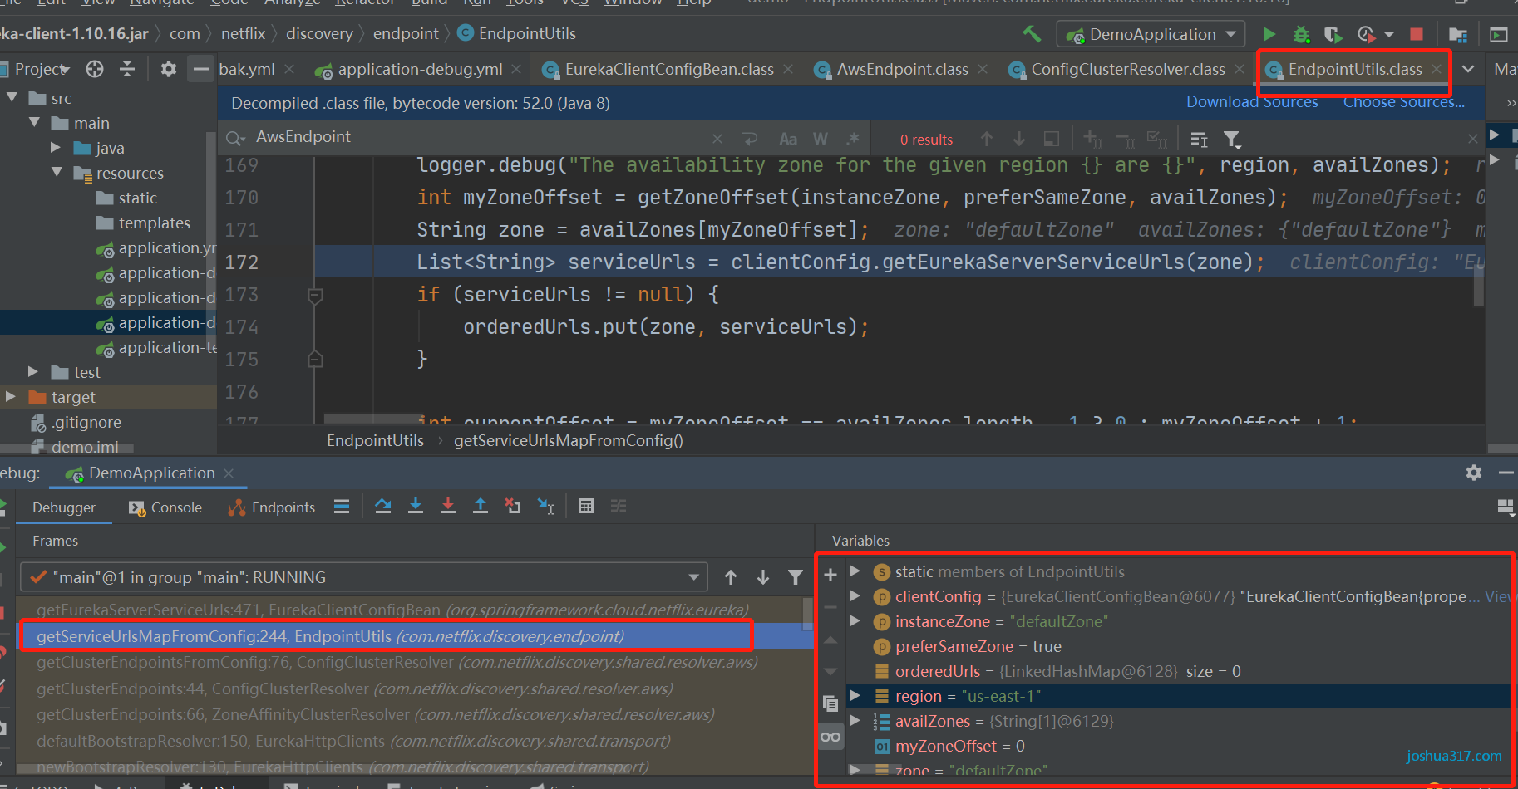Expand the target folder node

11,397
